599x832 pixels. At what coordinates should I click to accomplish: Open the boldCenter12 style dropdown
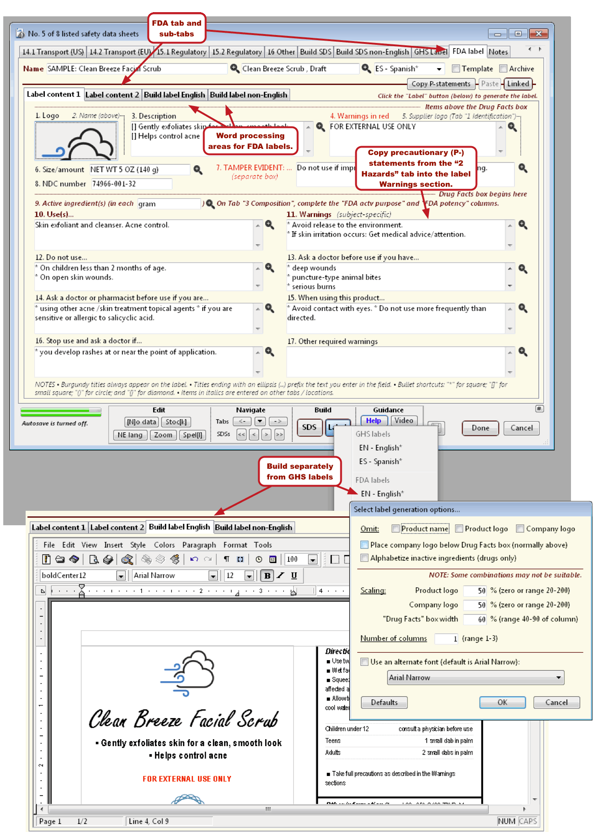coord(121,576)
